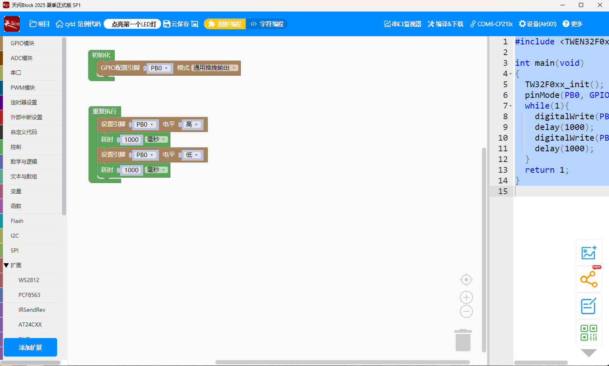Open the 更多 menu
The image size is (609, 366).
point(572,24)
